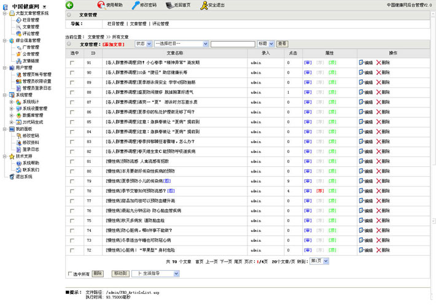The width and height of the screenshot is (436, 305).
Task: Click the green back arrow icon
Action: coord(69,5)
